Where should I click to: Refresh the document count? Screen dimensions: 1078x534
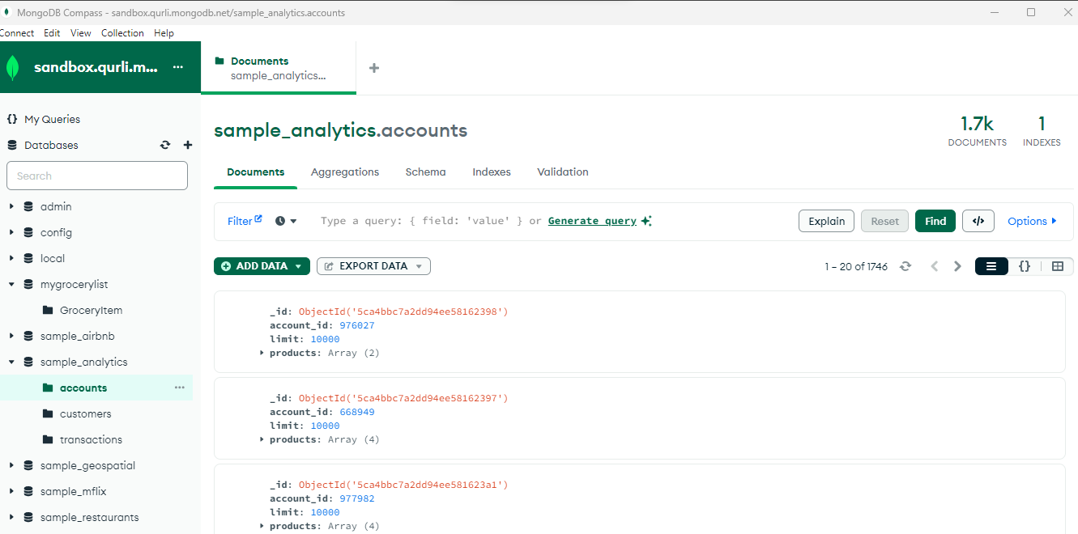coord(905,266)
